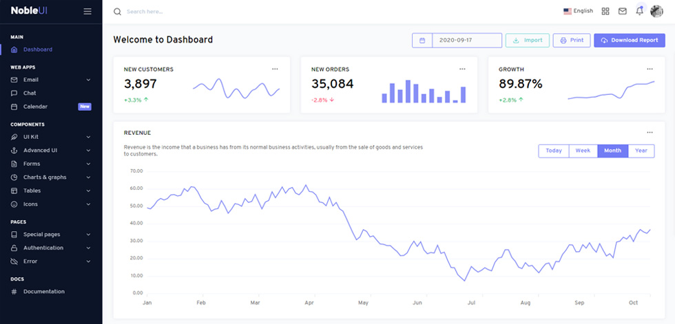
Task: Open the English language dropdown
Action: click(x=578, y=11)
